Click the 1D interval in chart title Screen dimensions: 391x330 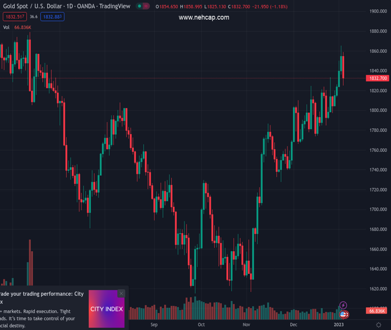pos(69,7)
